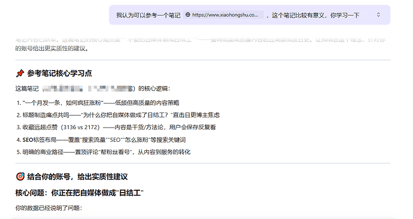This screenshot has height=219, width=413.
Task: Select the heading 参考笔记核心学习点
Action: (59, 74)
